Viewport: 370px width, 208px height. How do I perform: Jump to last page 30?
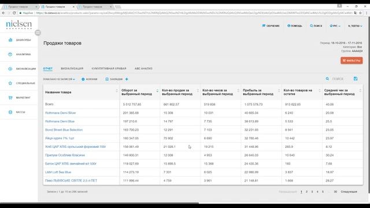pos(335,192)
